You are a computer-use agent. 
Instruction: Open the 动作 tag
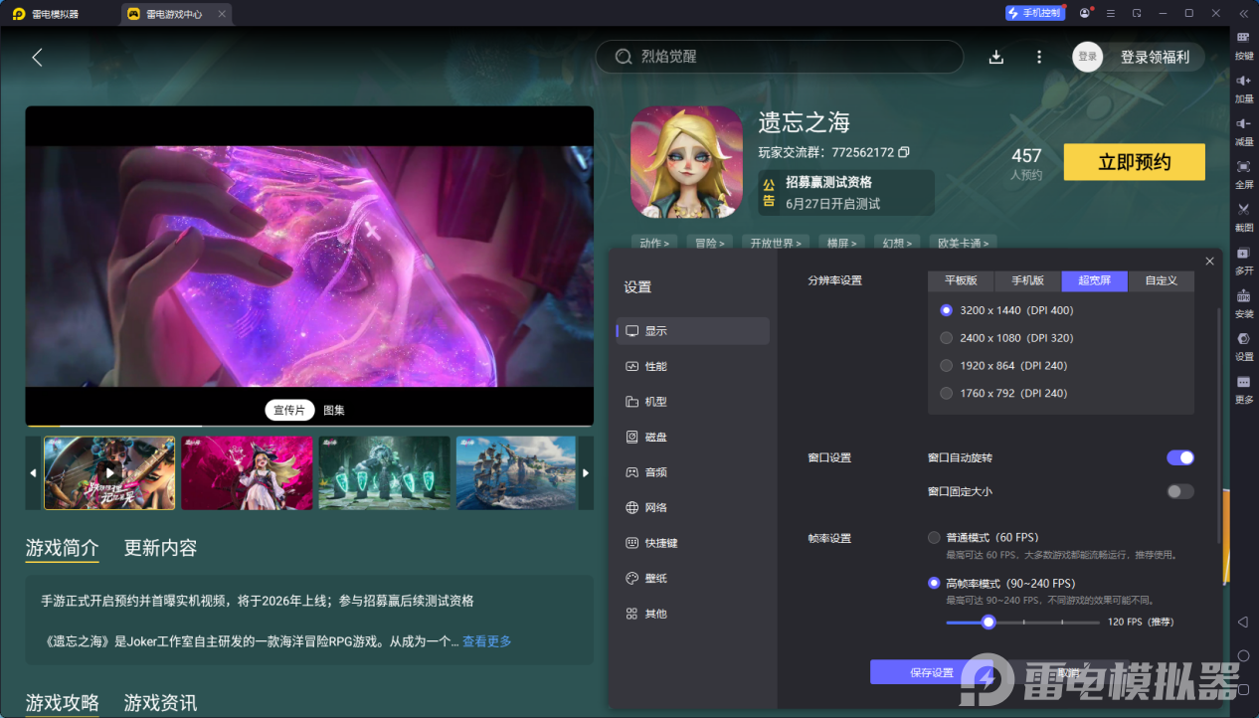tap(654, 243)
